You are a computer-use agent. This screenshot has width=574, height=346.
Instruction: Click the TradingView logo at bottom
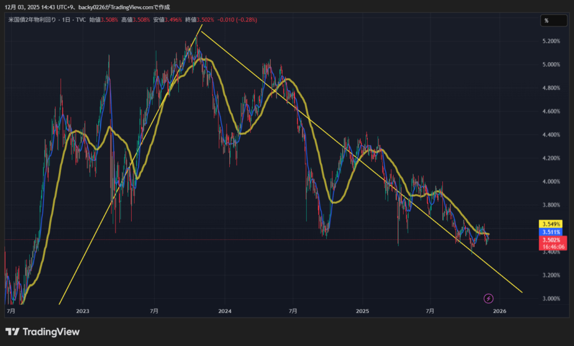click(43, 332)
